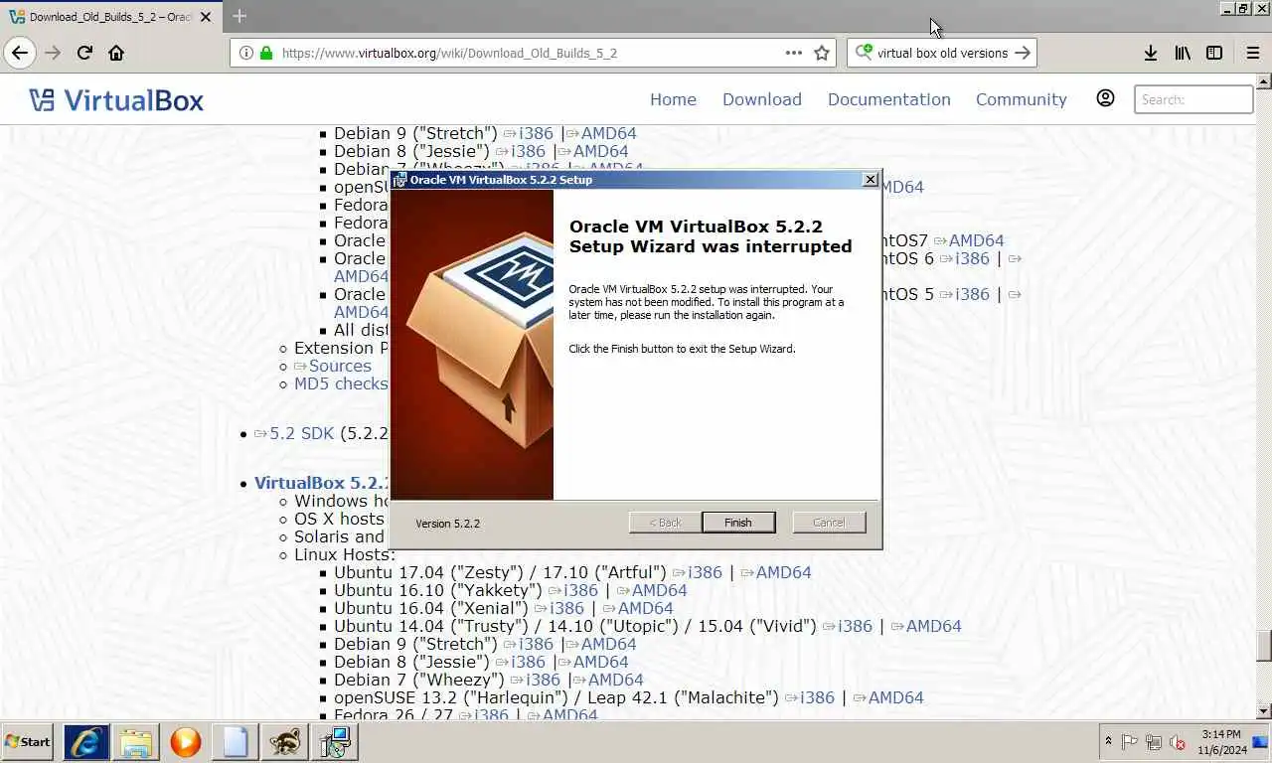Select the Download_Old_Builds_5_2 browser tab
This screenshot has height=763, width=1272.
point(109,17)
